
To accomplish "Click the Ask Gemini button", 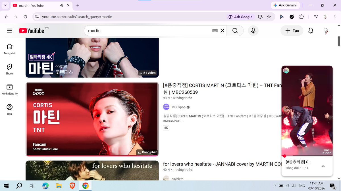I will (x=285, y=5).
